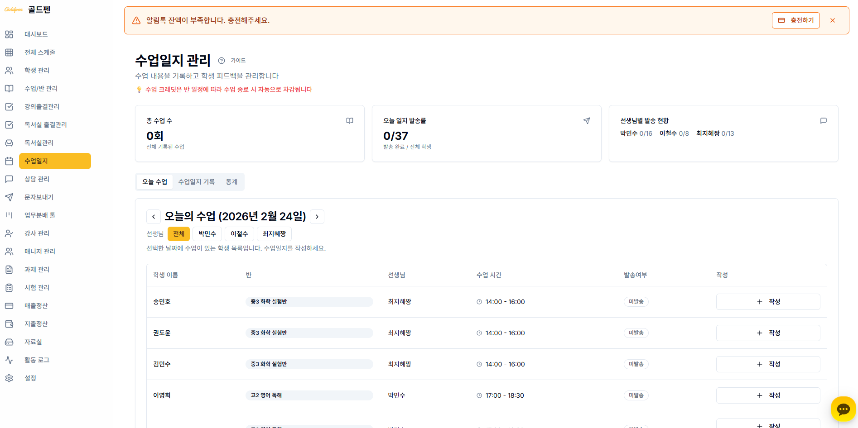Click the dashboard grid icon in sidebar
This screenshot has height=428, width=858.
(9, 34)
